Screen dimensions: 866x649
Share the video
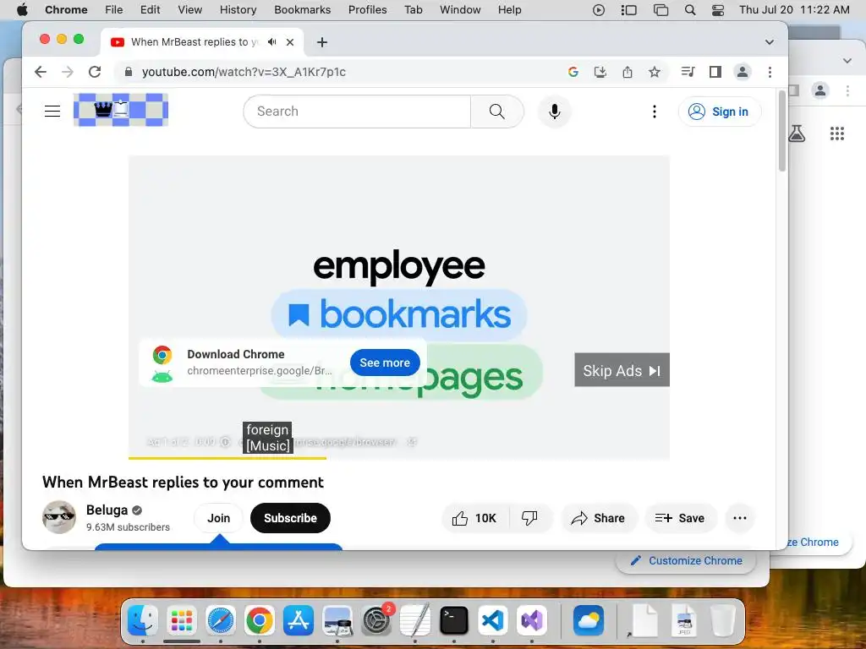tap(599, 518)
